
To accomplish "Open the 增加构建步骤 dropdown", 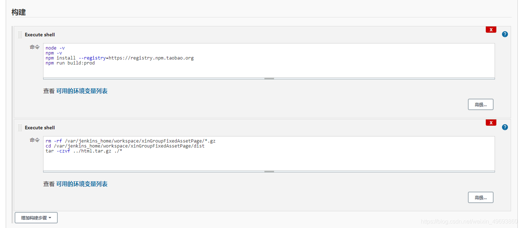I will tap(36, 218).
